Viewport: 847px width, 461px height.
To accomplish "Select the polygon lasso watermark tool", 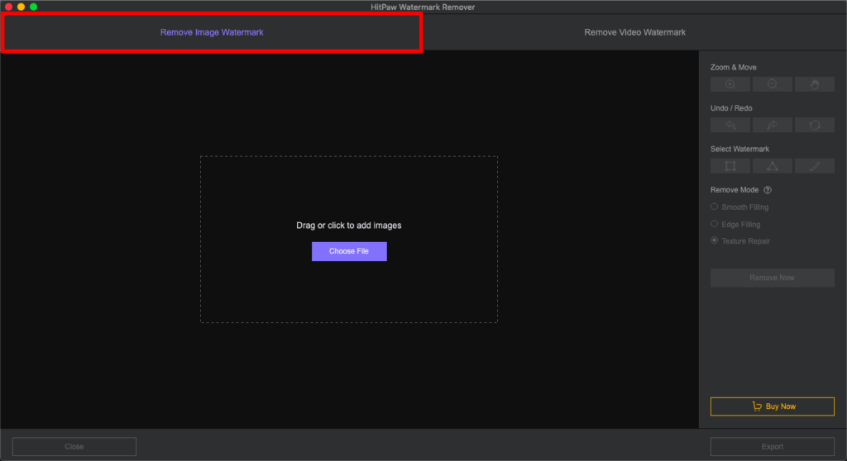I will [x=773, y=166].
